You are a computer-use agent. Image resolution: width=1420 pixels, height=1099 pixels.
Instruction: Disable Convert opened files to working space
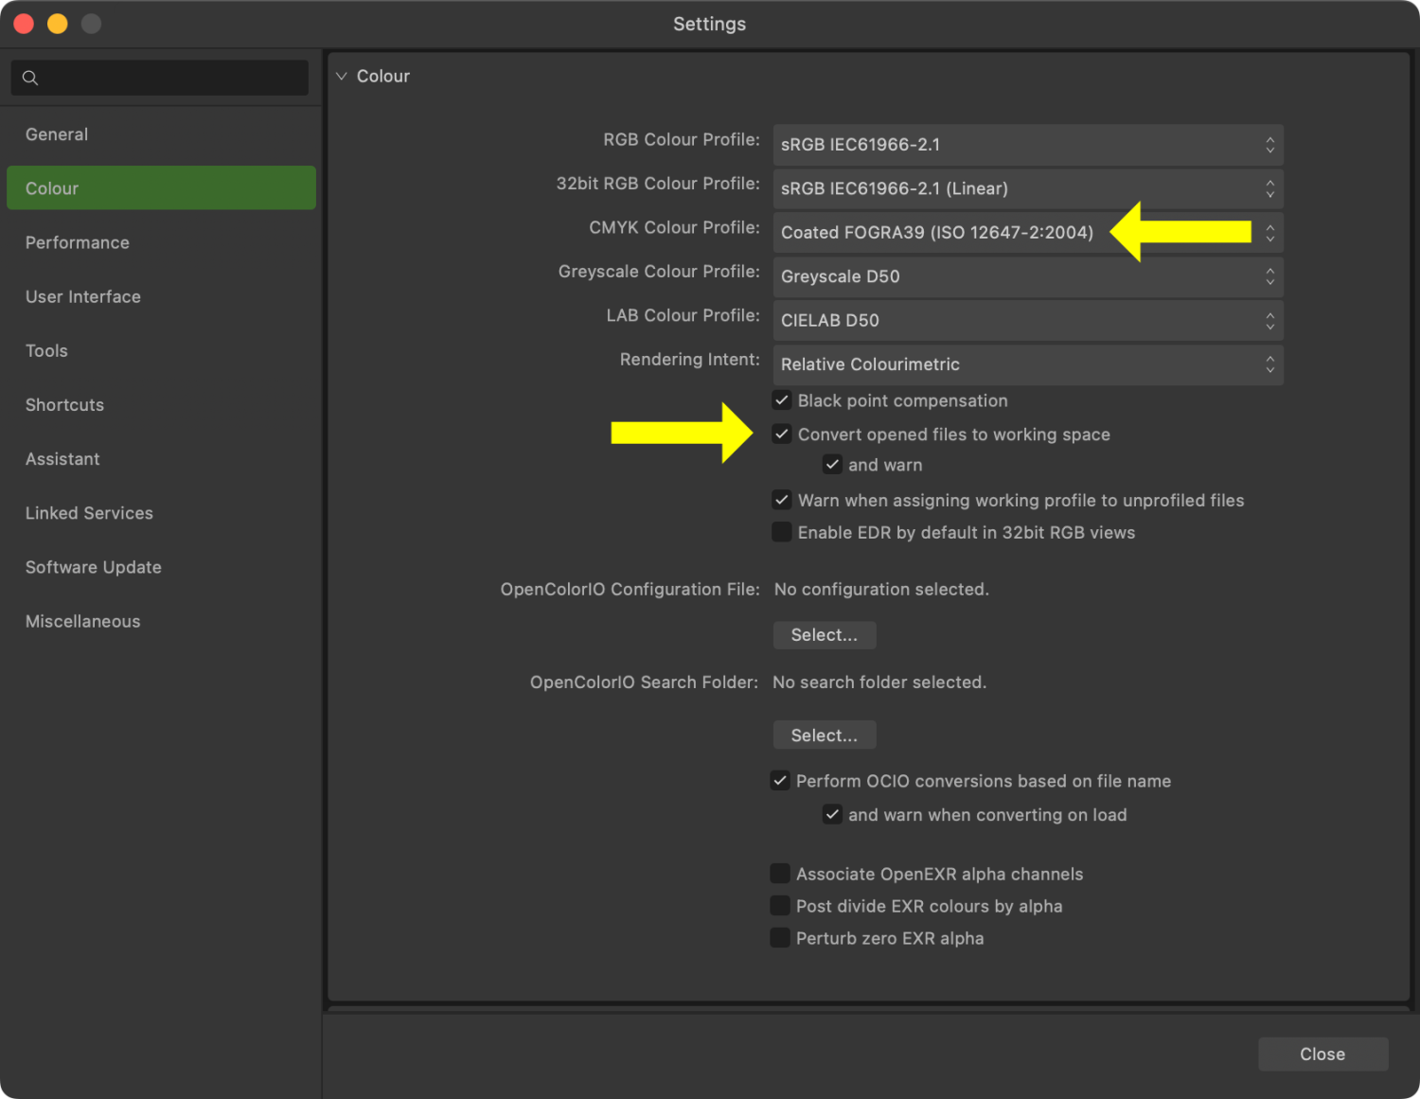click(x=782, y=434)
